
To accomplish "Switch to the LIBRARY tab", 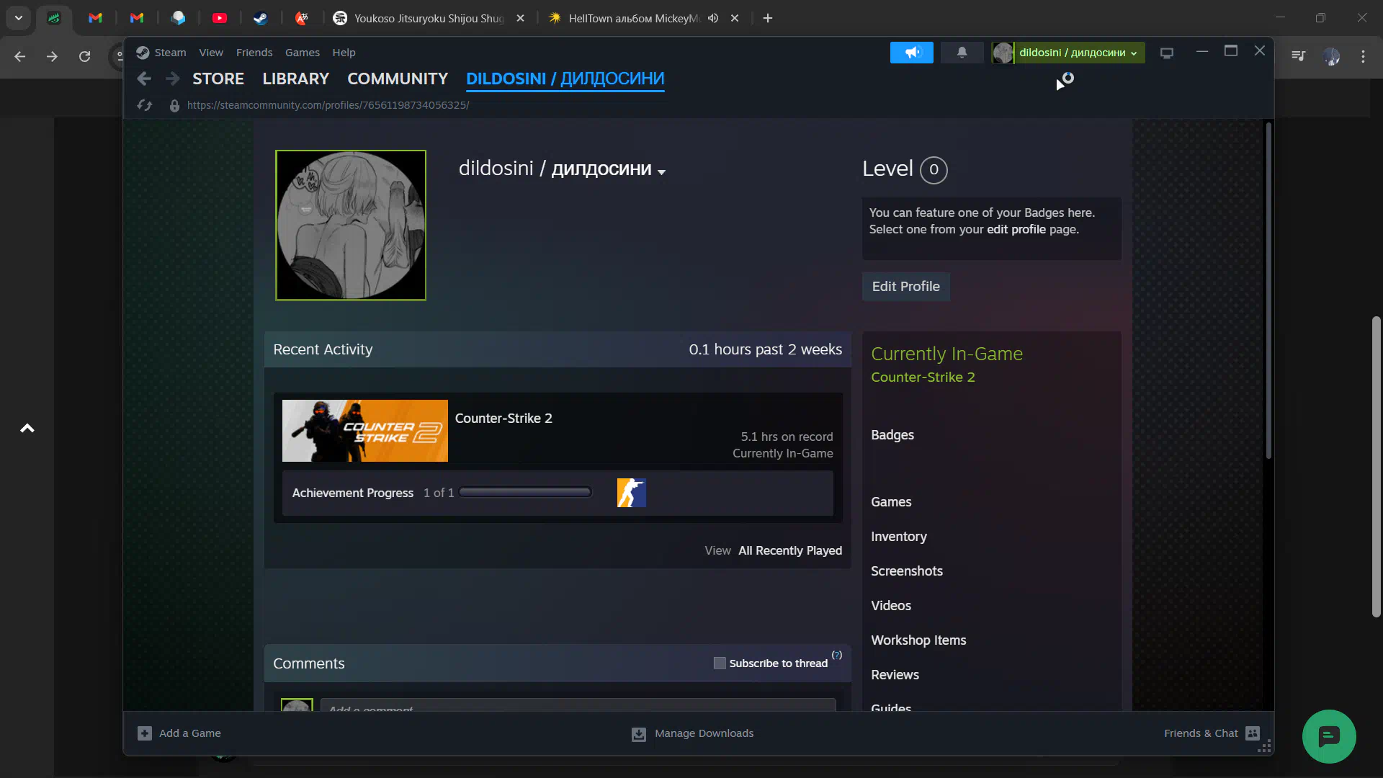I will 295,79.
